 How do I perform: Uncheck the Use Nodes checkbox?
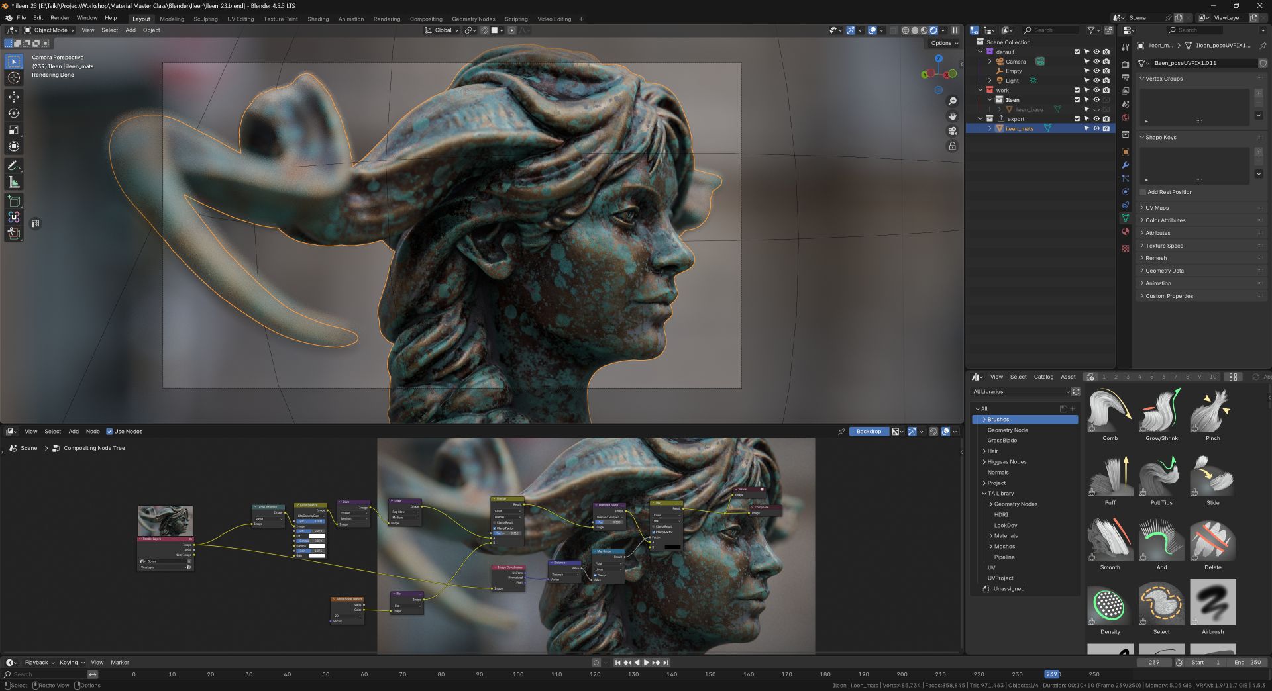coord(109,432)
